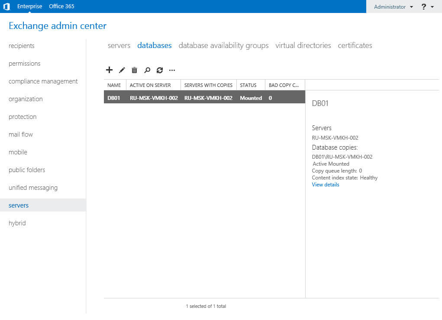Open the certificates tab
Viewport: 442px width, 320px height.
355,45
